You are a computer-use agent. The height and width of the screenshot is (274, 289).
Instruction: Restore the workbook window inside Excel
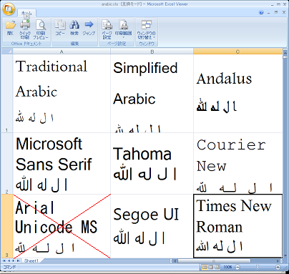(276, 12)
